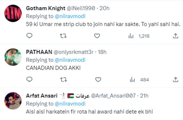Share PATHAAN's tweet

pos(175,80)
